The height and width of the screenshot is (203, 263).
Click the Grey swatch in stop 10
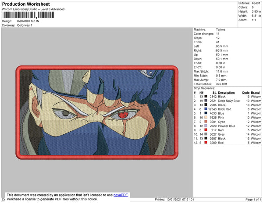coord(206,134)
